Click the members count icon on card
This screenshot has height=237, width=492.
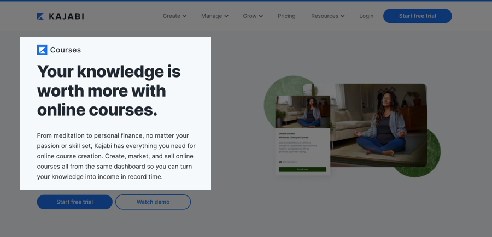[x=280, y=162]
